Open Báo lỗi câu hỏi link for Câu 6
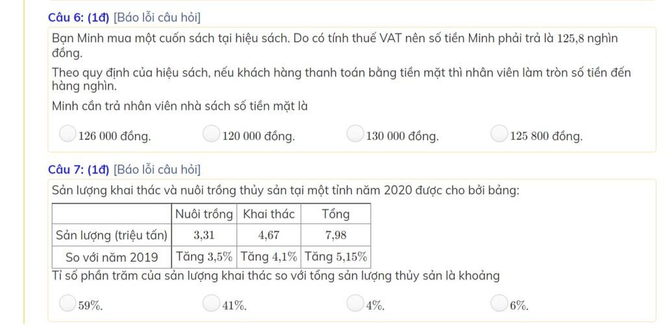 157,18
